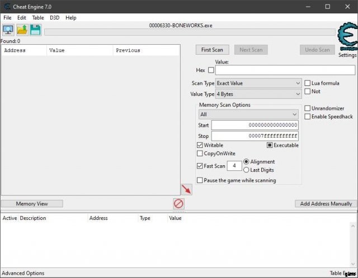The image size is (358, 278).
Task: Enable the Hex checkbox
Action: (211, 70)
